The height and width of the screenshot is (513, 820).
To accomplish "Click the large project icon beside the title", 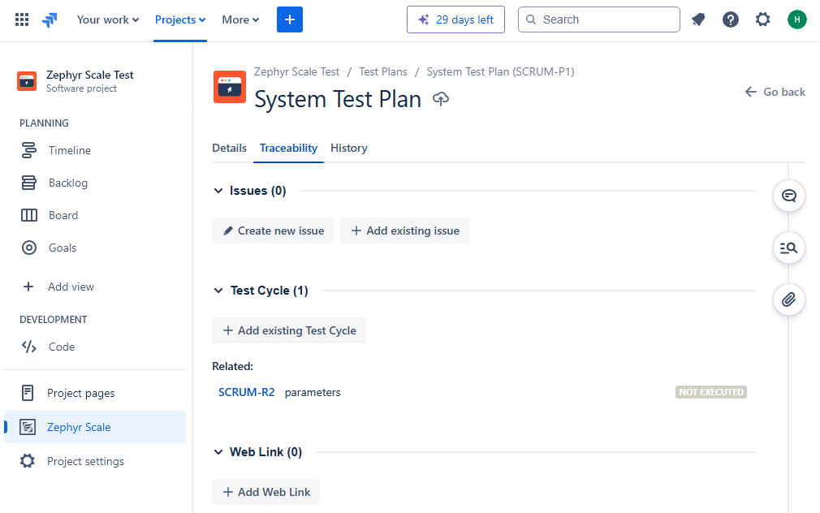I will 230,87.
